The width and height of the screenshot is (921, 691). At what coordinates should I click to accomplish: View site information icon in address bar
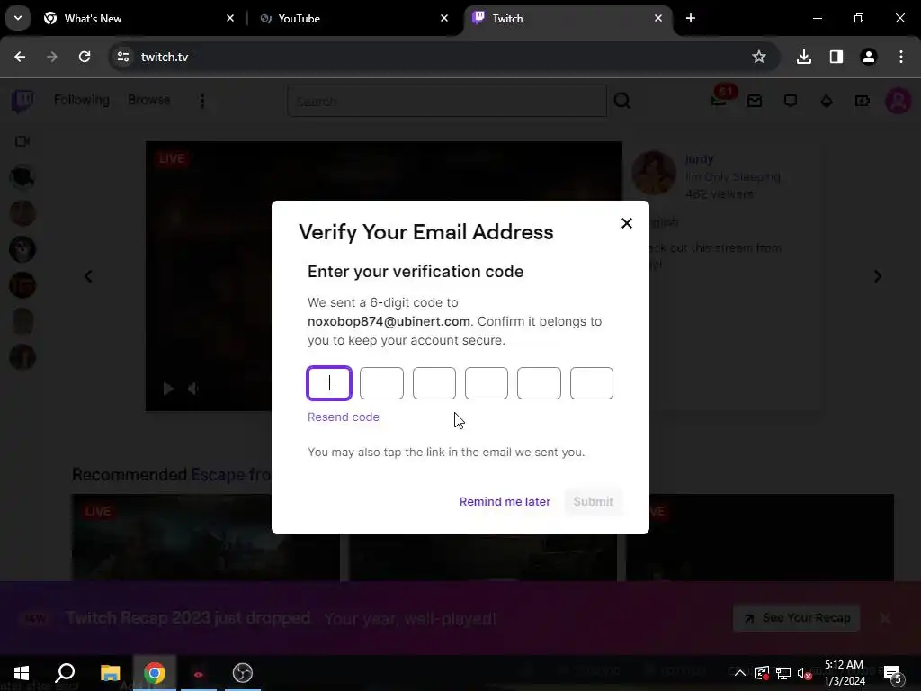coord(122,57)
